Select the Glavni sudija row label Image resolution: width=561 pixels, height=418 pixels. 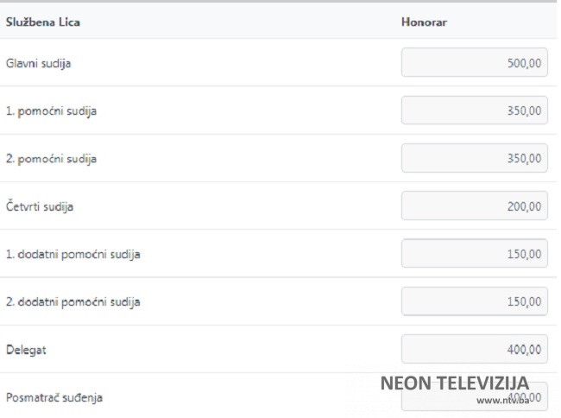[40, 63]
